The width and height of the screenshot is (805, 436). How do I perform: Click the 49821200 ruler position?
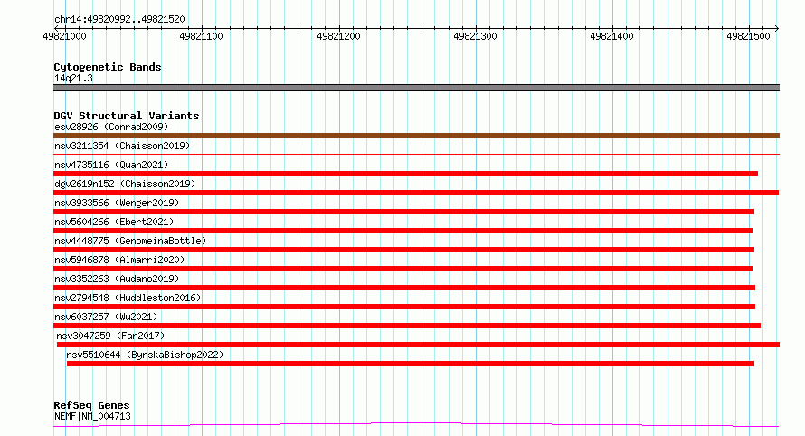(339, 36)
